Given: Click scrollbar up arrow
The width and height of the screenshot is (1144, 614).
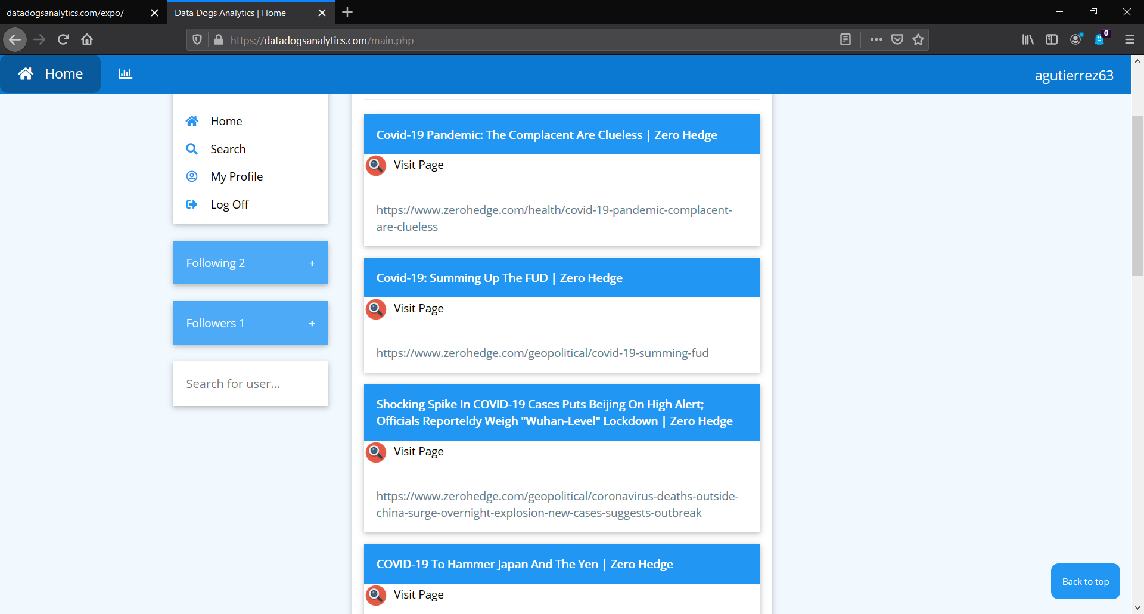Looking at the screenshot, I should coord(1137,61).
